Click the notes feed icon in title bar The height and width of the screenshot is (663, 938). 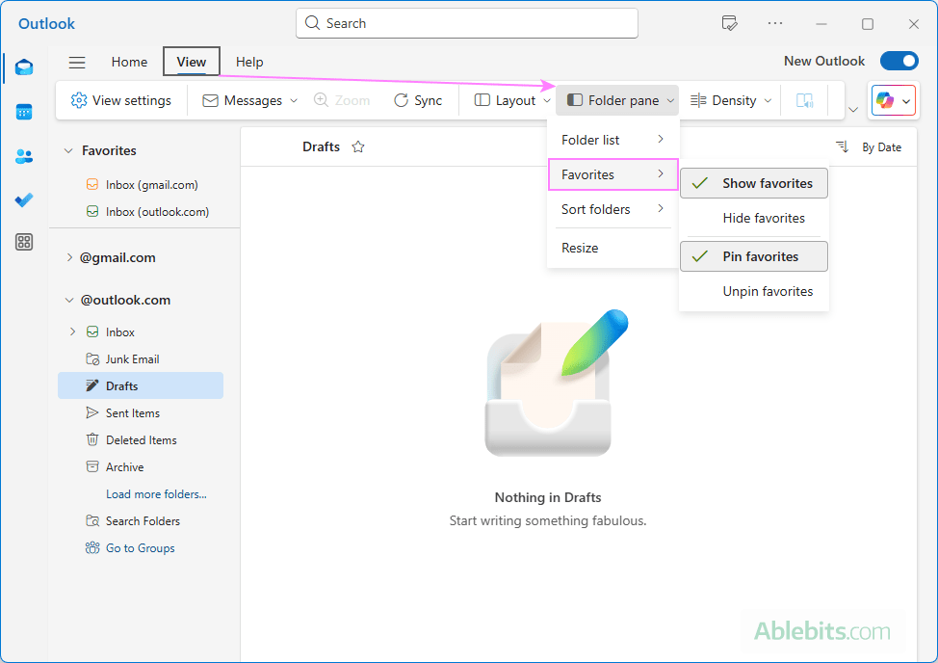click(x=729, y=23)
